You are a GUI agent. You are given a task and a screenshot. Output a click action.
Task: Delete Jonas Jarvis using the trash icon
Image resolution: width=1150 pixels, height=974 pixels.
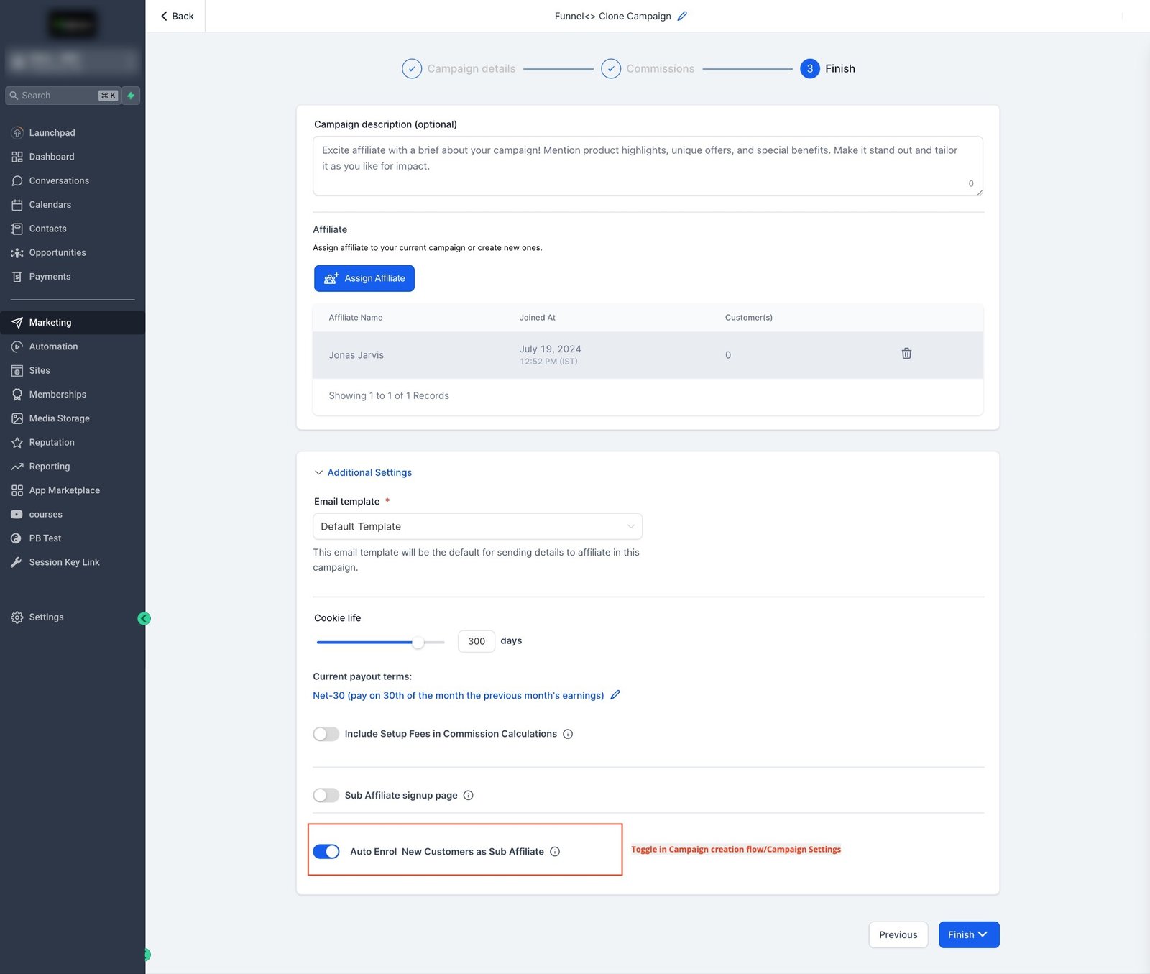pos(906,354)
